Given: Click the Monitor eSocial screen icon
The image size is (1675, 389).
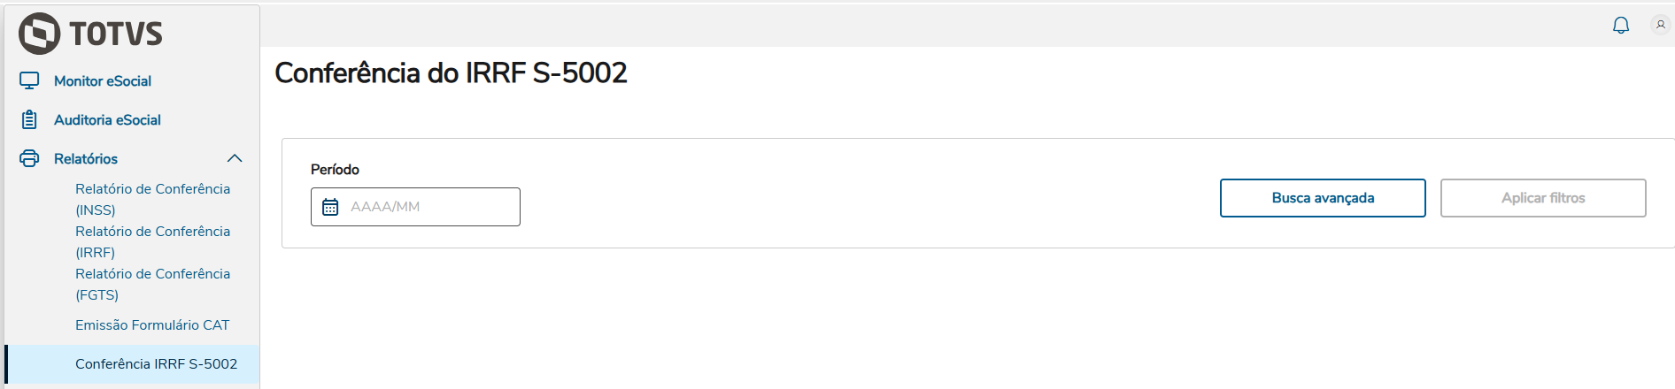Looking at the screenshot, I should coord(29,80).
